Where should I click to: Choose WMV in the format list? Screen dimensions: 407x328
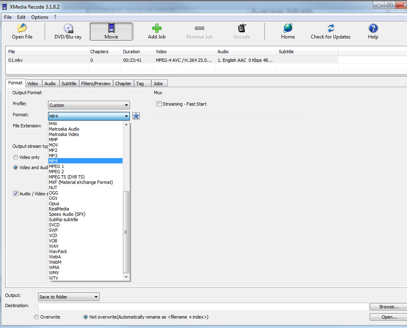(x=85, y=273)
